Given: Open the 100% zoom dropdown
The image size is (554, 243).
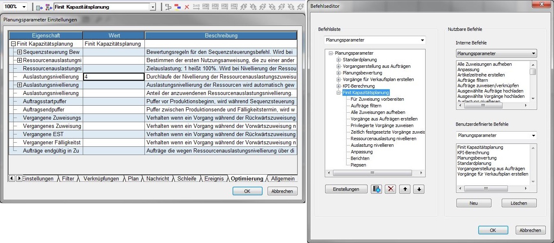Looking at the screenshot, I should 23,7.
